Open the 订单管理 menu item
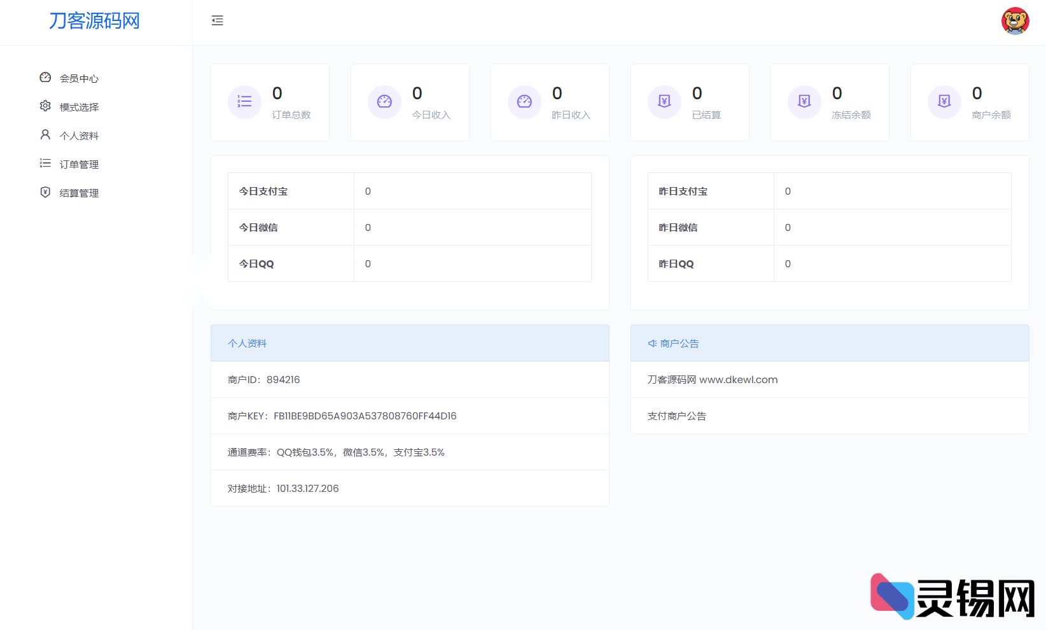 (x=79, y=164)
